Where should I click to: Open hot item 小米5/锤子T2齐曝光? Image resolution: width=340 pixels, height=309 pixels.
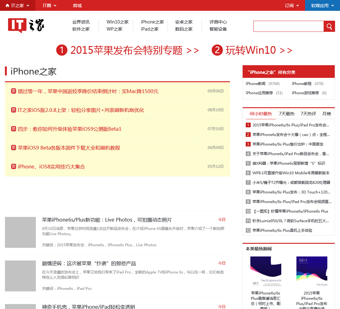tap(291, 183)
